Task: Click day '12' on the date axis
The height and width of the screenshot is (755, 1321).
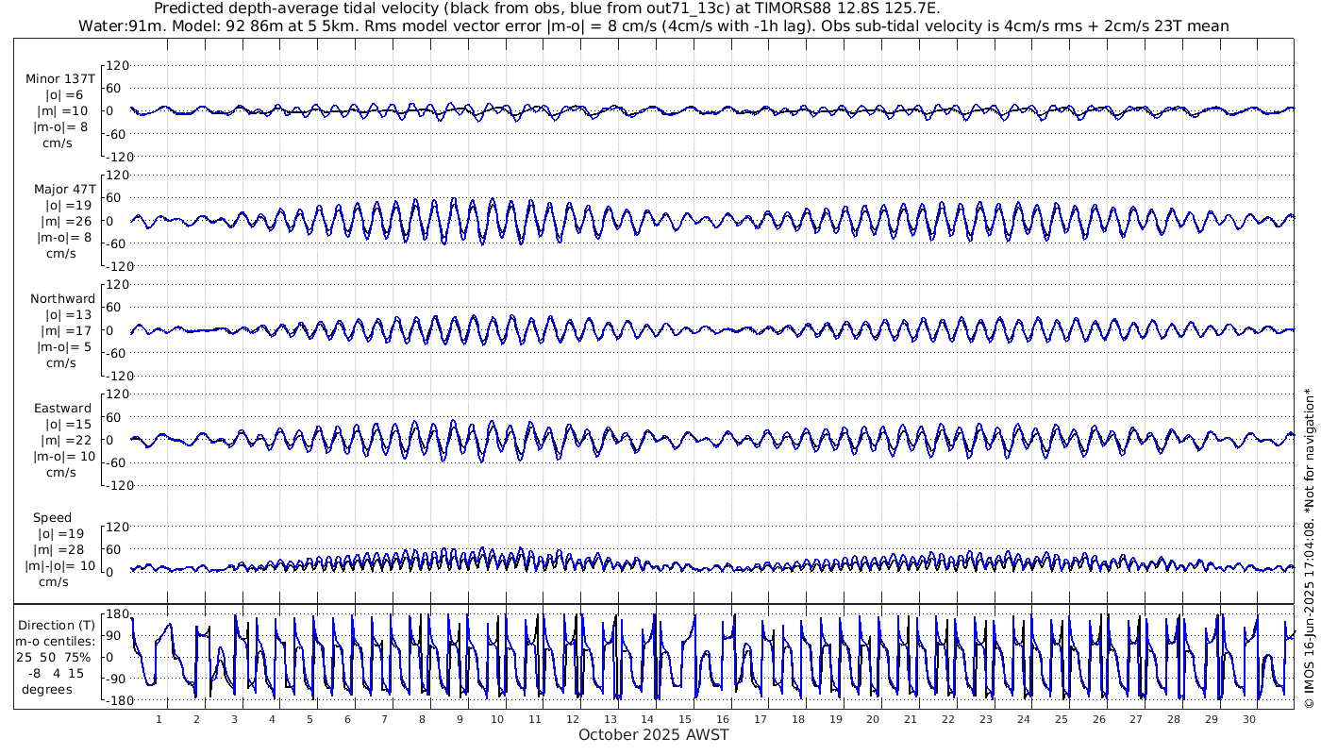Action: click(x=572, y=718)
